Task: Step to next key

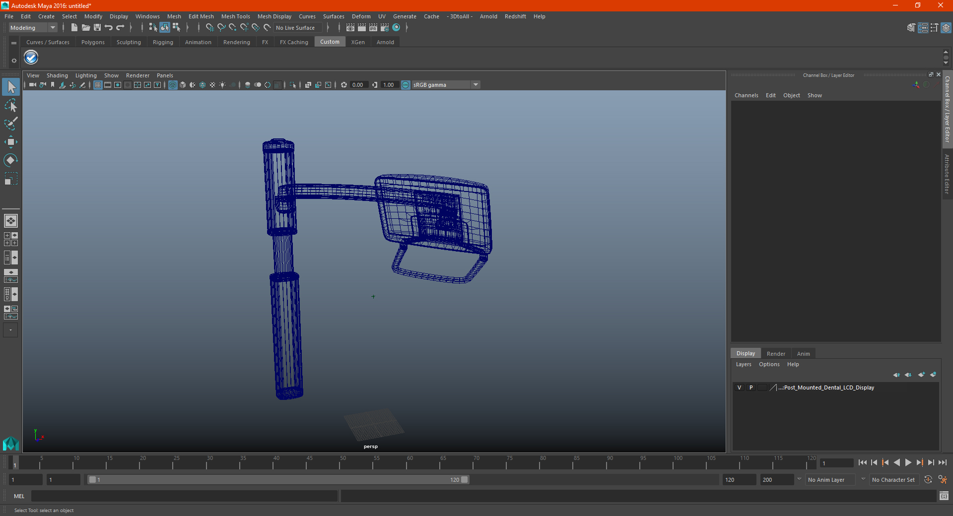Action: (919, 462)
